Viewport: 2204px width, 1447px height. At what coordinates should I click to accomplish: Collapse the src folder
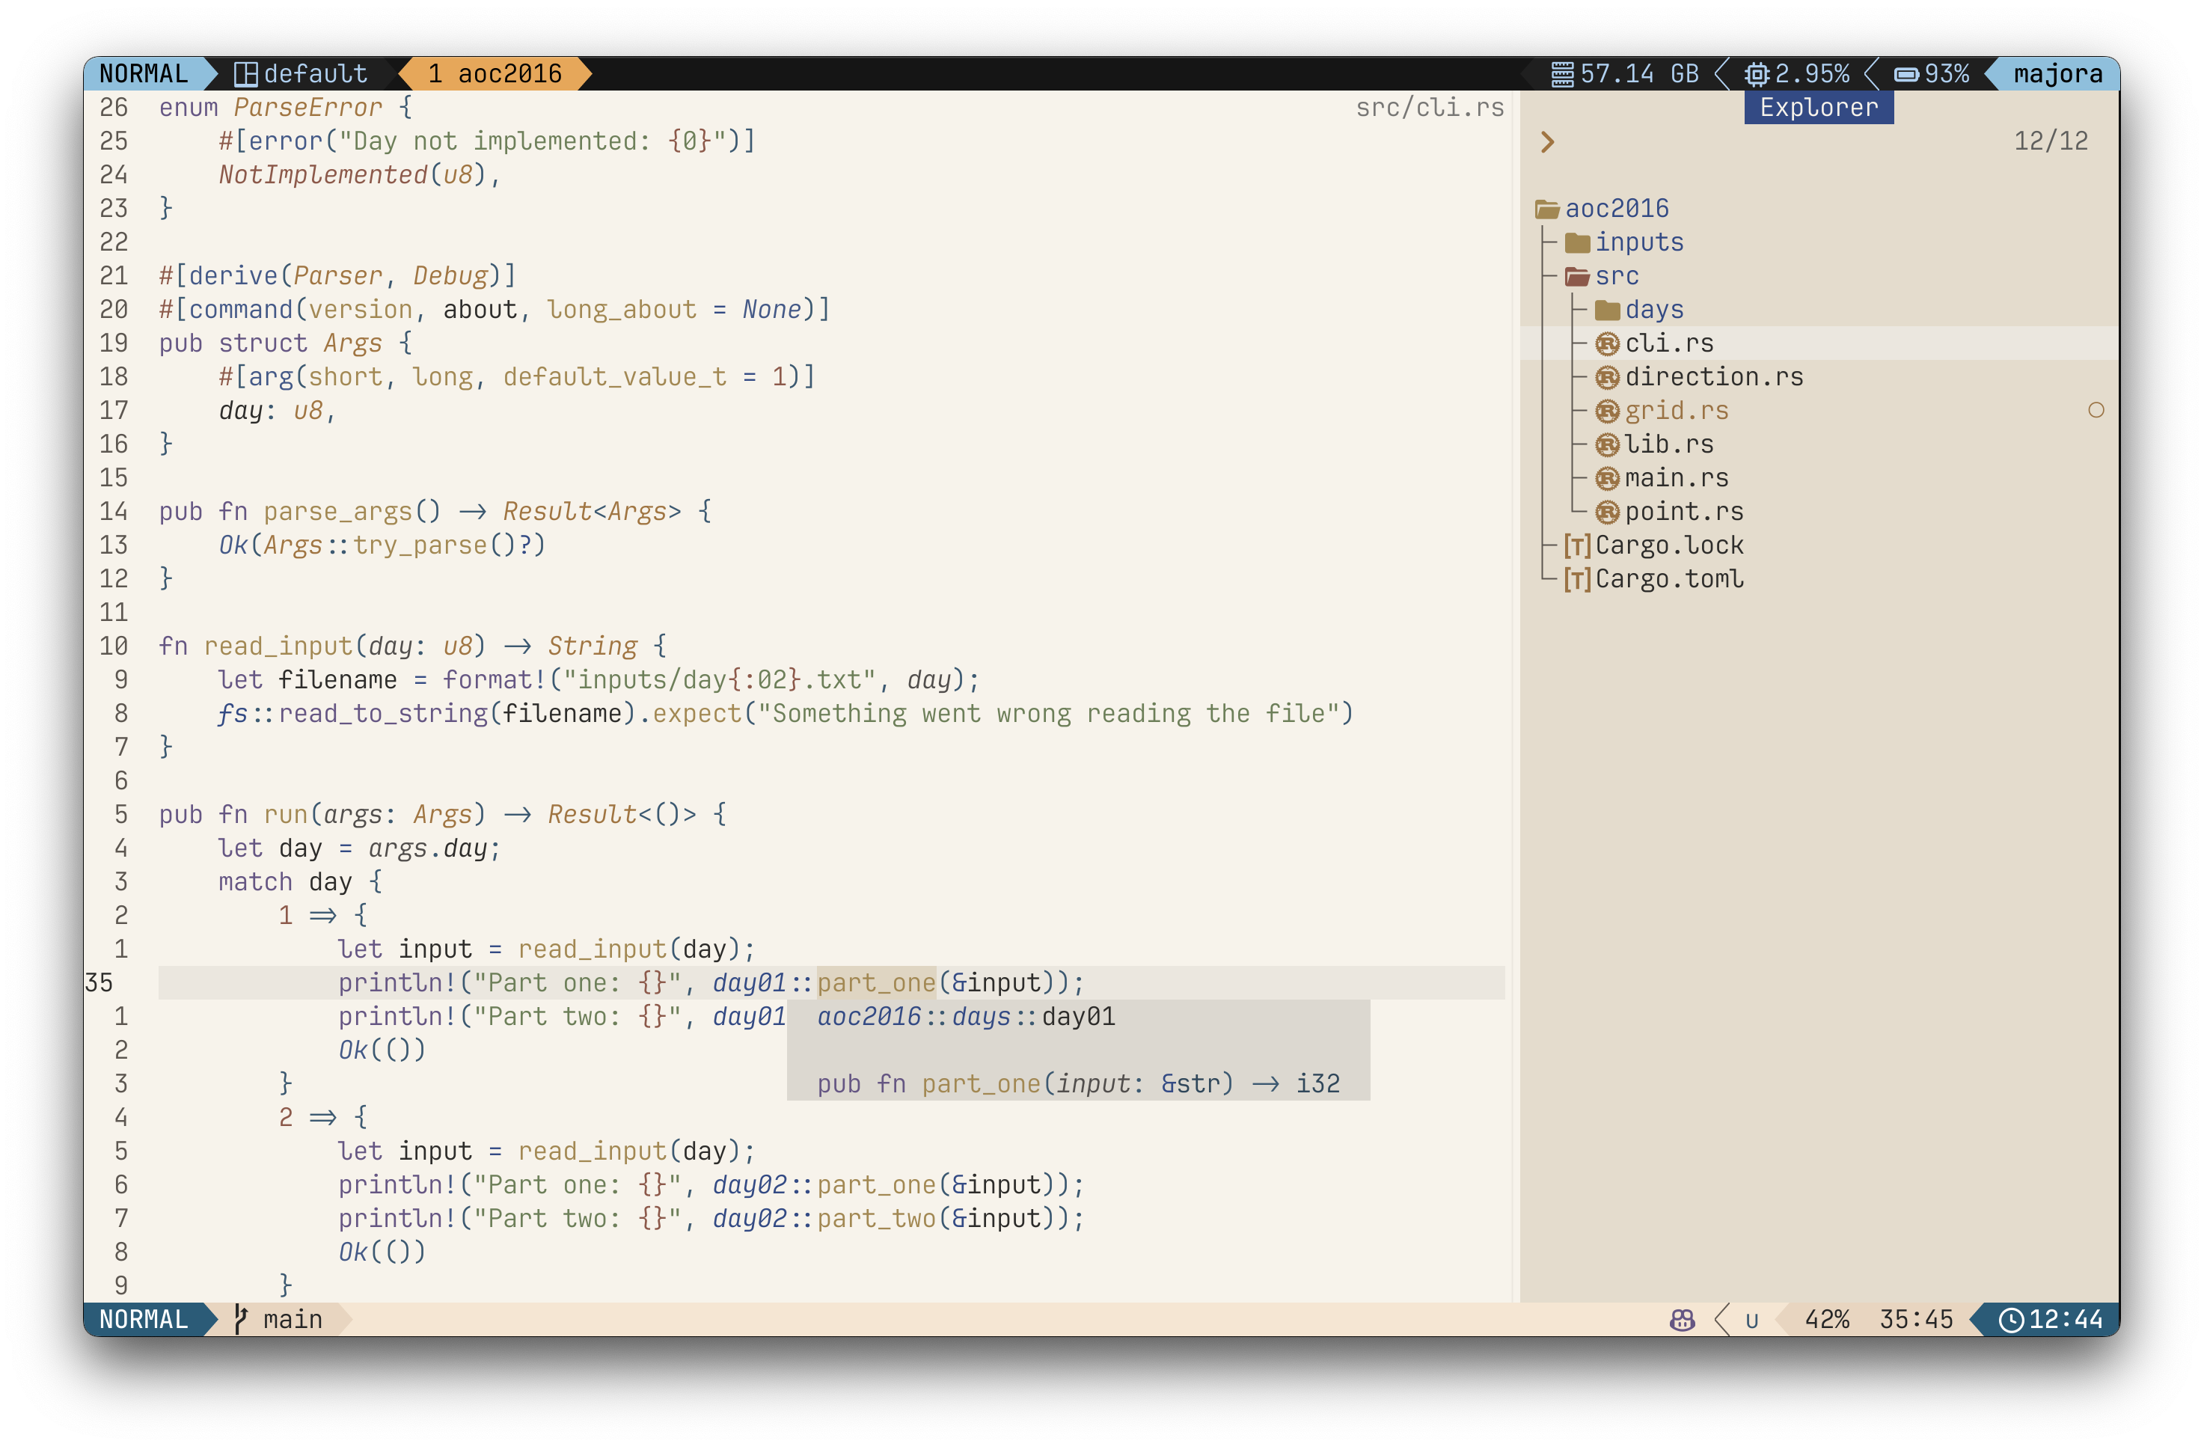[1615, 276]
